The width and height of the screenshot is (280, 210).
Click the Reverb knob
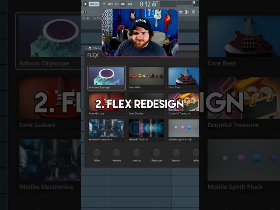(176, 153)
